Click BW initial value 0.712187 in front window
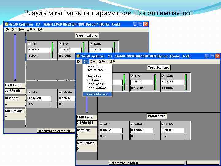This screenshot has width=221, height=166. 142,88
